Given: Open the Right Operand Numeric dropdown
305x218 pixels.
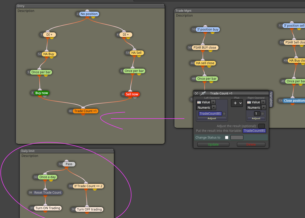Looking at the screenshot, I should tap(256, 107).
